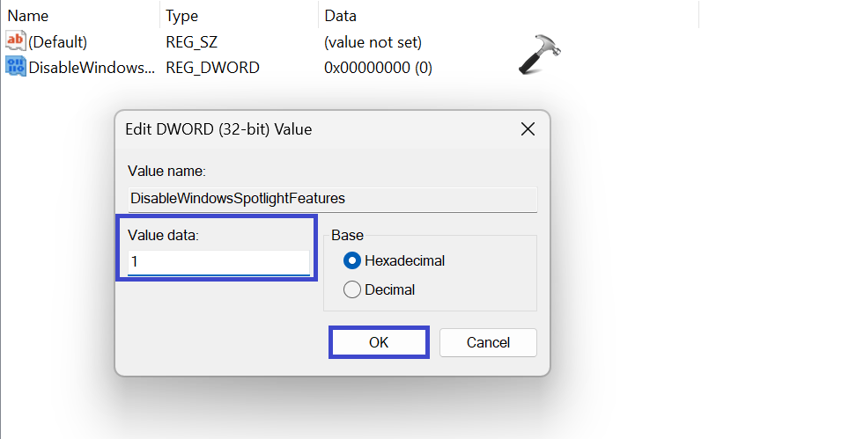Click the REG_DWORD type cell
849x439 pixels.
(x=212, y=67)
